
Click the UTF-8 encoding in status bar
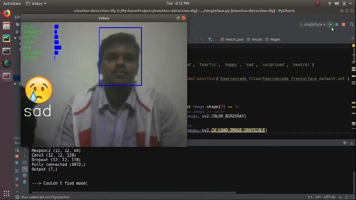click(330, 197)
